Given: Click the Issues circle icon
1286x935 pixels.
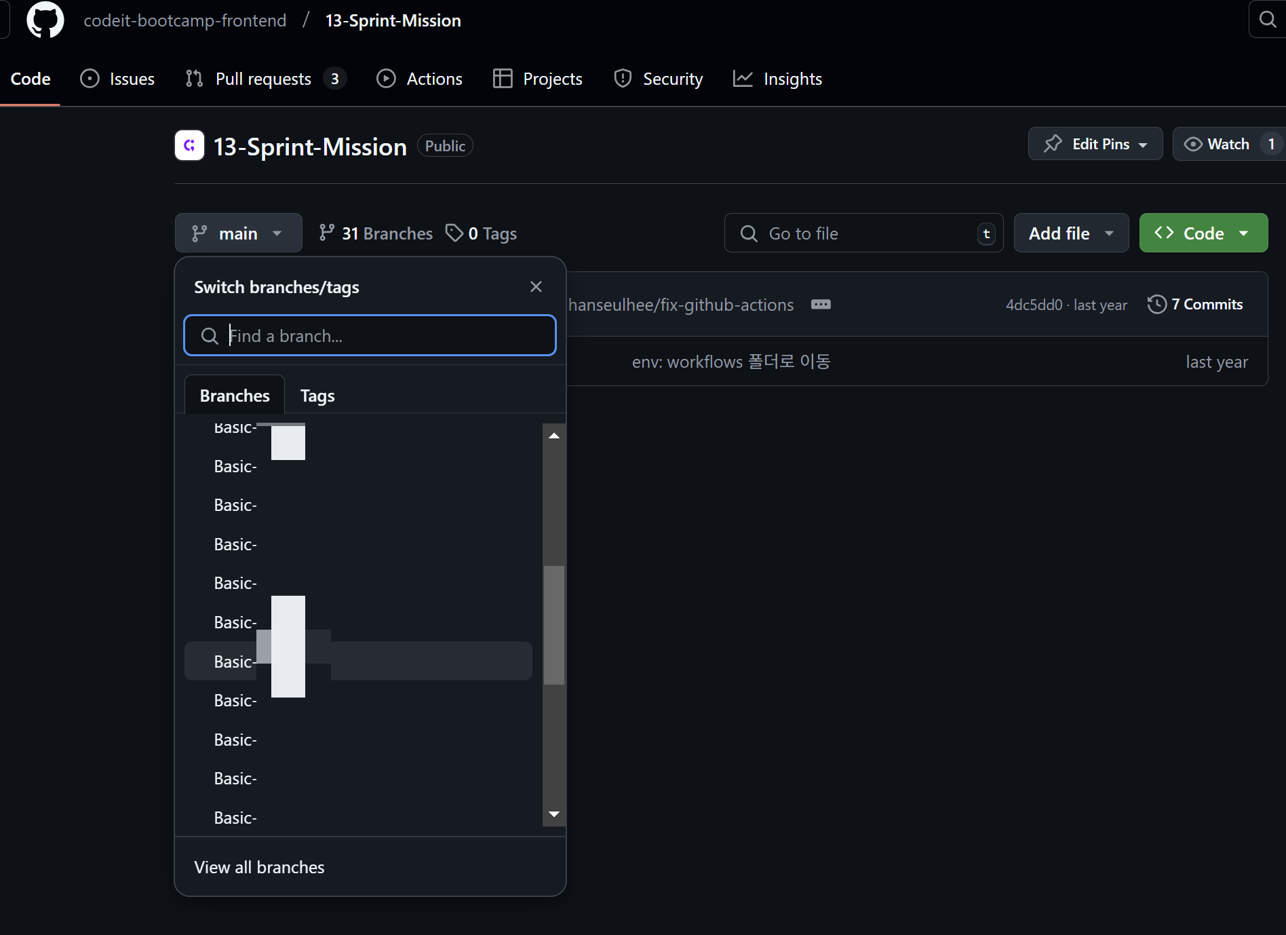Looking at the screenshot, I should pos(90,79).
